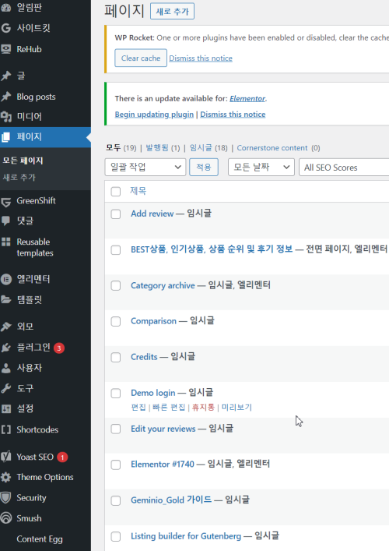389x551 pixels.
Task: Check the Category archive checkbox
Action: click(116, 286)
